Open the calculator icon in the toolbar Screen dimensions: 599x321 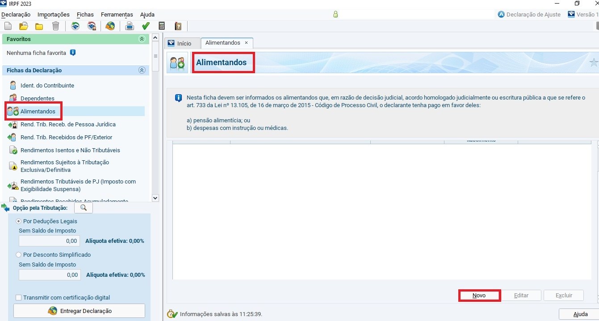point(162,26)
